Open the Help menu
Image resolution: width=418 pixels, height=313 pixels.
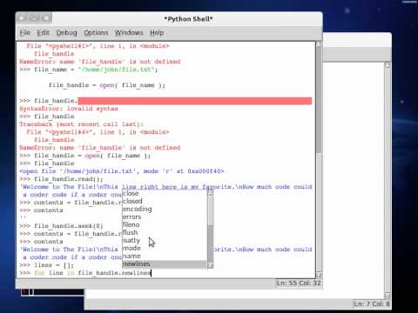tap(157, 32)
